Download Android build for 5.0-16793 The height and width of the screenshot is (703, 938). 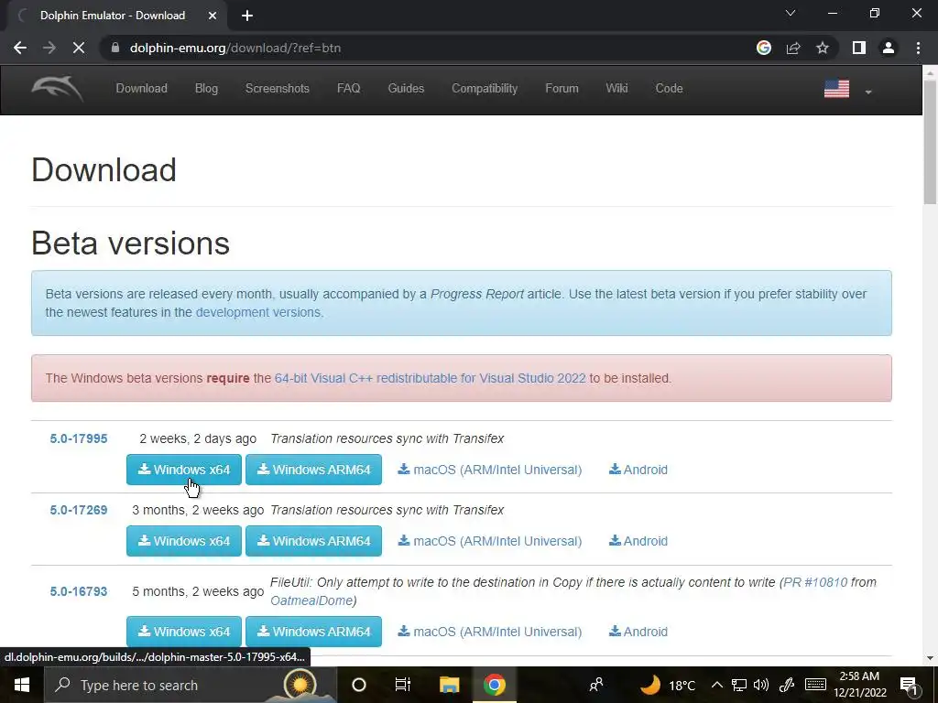tap(638, 632)
